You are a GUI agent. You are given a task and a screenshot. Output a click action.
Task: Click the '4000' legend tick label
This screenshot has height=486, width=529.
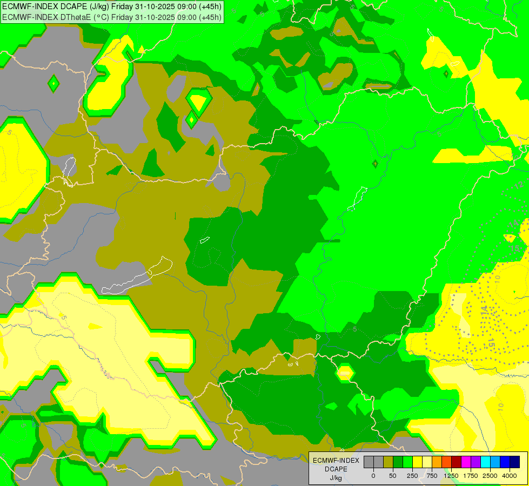pyautogui.click(x=510, y=476)
